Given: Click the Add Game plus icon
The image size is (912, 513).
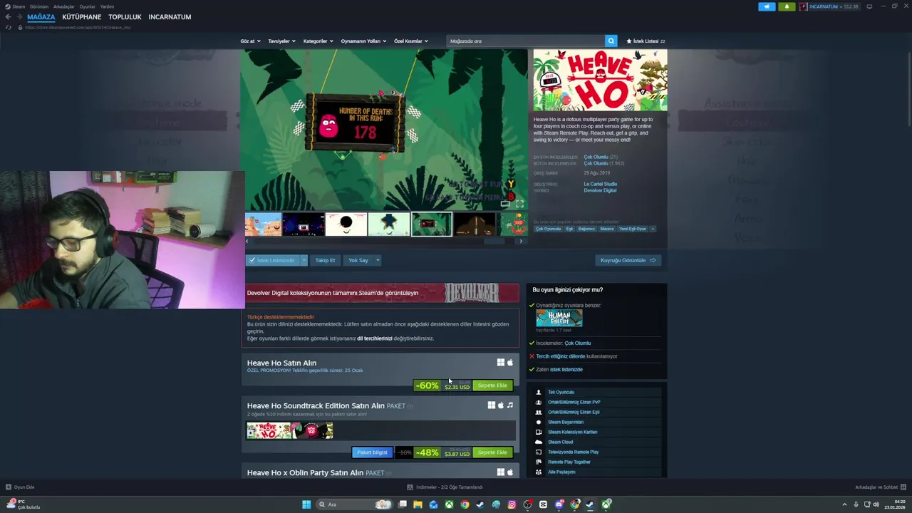Looking at the screenshot, I should (x=9, y=487).
